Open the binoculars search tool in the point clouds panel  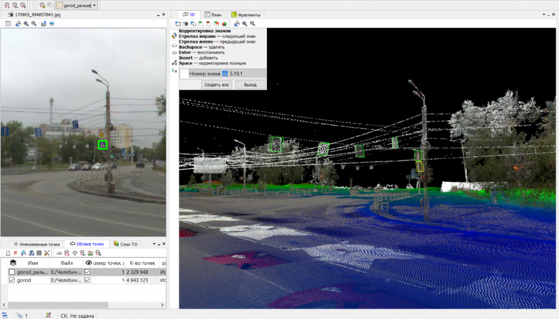[31, 252]
